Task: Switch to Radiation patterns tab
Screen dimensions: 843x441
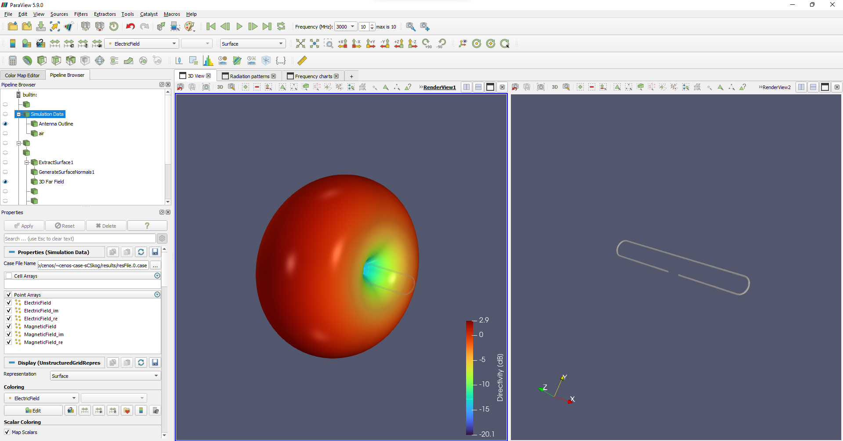Action: pos(249,76)
